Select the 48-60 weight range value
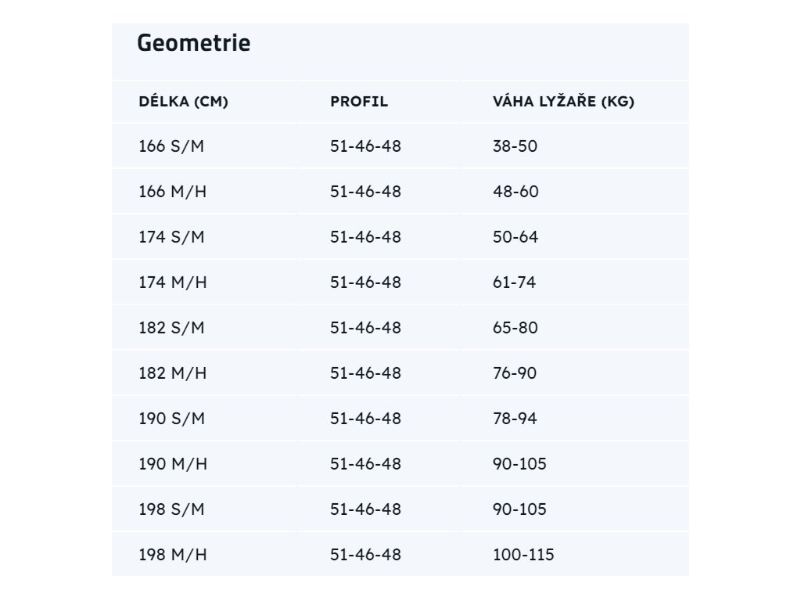Screen dimensions: 801x601 point(515,192)
